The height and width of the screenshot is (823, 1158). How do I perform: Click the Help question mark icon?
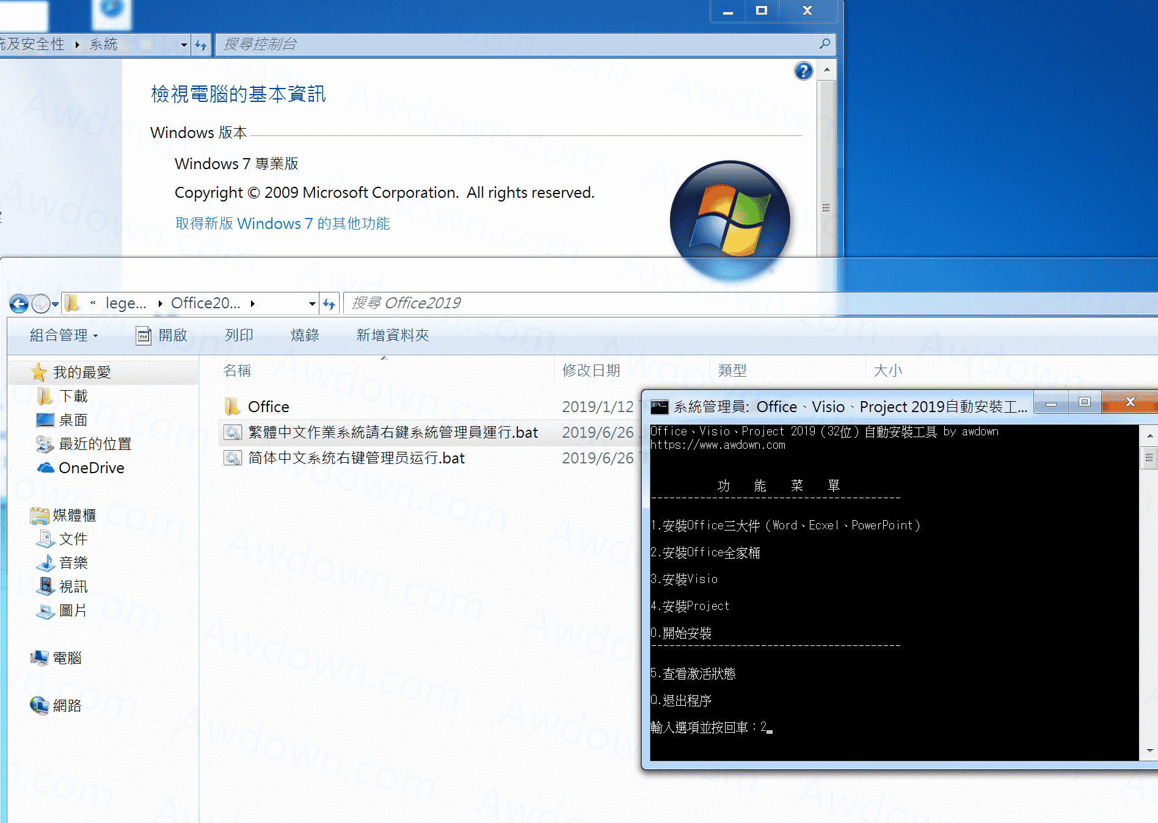803,71
